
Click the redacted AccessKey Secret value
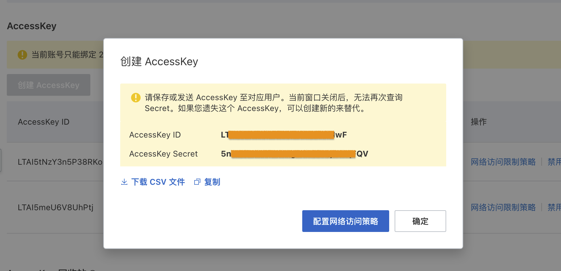294,154
